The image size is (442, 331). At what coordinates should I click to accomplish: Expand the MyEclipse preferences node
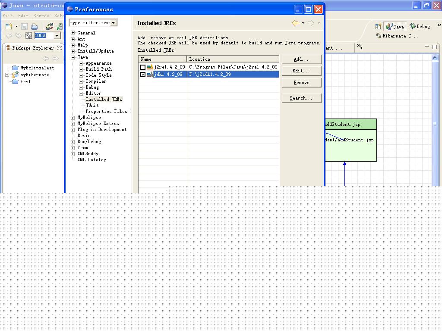[x=73, y=118]
